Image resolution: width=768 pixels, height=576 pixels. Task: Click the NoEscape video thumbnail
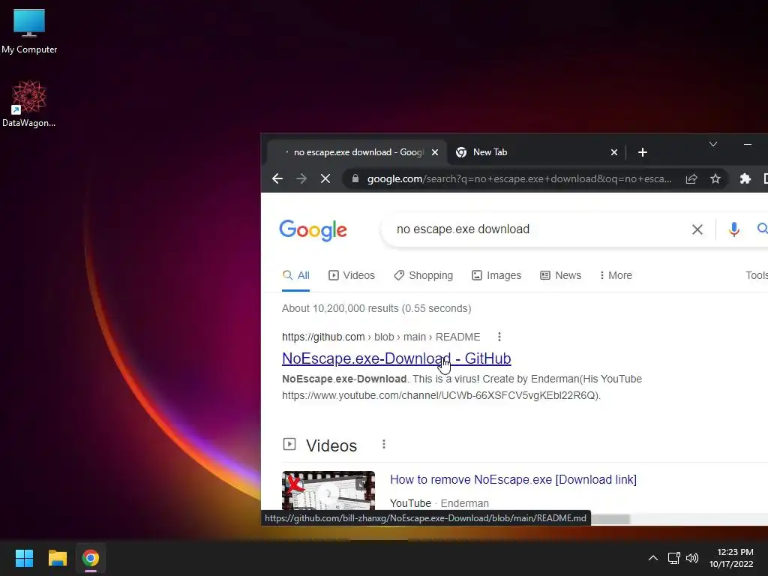click(x=328, y=491)
